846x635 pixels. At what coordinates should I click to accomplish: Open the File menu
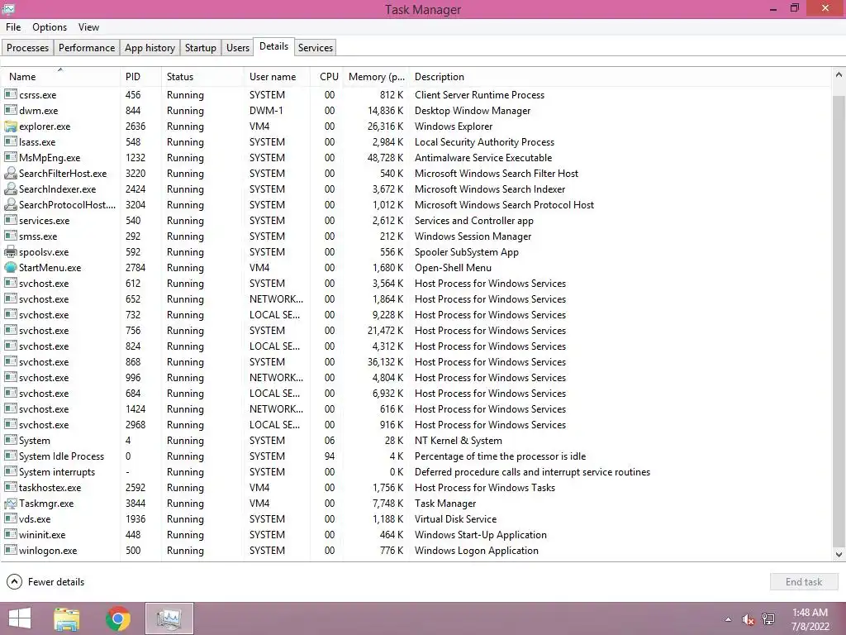point(13,27)
